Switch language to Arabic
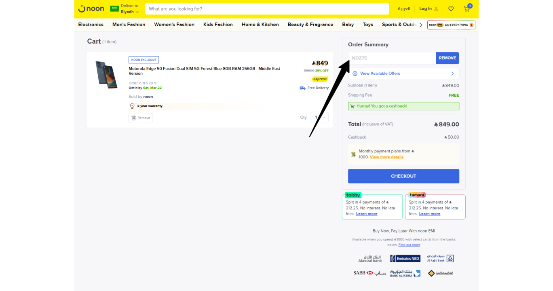Image resolution: width=553 pixels, height=291 pixels. tap(404, 9)
